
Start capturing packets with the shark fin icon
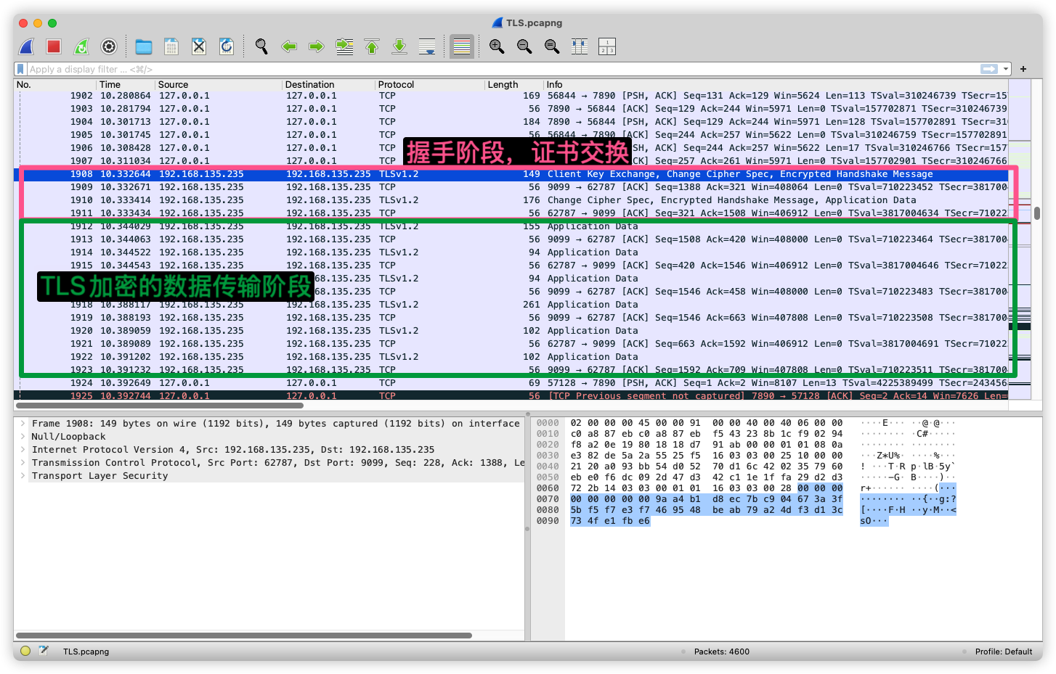(27, 47)
